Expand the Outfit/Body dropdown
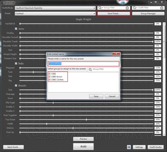This screenshot has width=167, height=152. (x=94, y=8)
